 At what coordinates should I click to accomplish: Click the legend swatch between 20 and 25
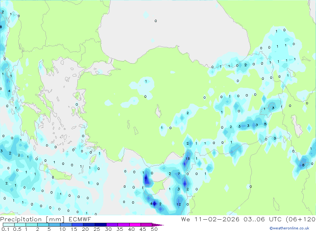pos(89,225)
